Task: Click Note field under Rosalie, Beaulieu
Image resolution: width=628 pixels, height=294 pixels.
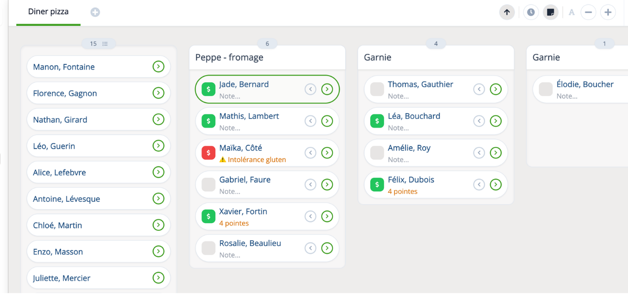Action: click(x=230, y=255)
